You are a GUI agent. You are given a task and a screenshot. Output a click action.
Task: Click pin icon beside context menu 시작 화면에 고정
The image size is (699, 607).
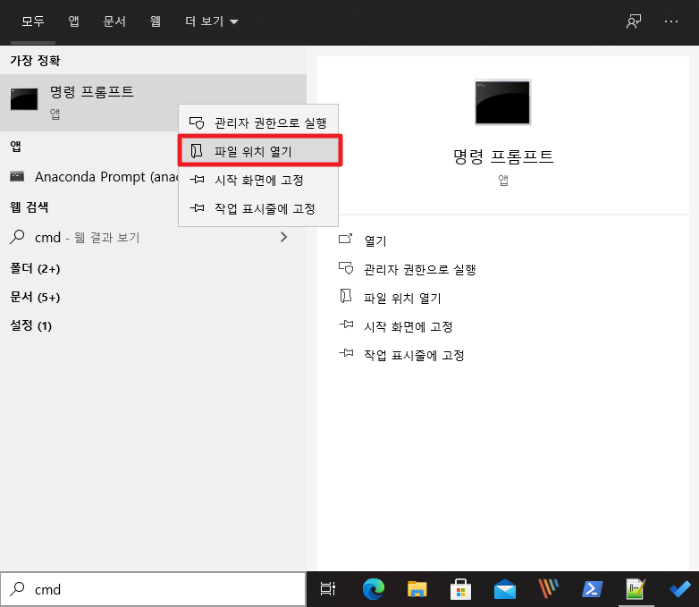pos(197,180)
